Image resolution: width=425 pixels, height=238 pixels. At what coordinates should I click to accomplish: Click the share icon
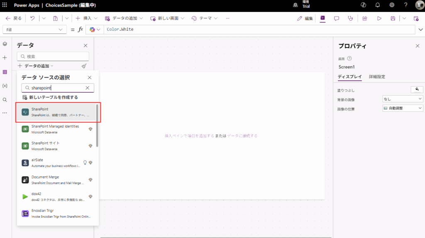coord(365,18)
